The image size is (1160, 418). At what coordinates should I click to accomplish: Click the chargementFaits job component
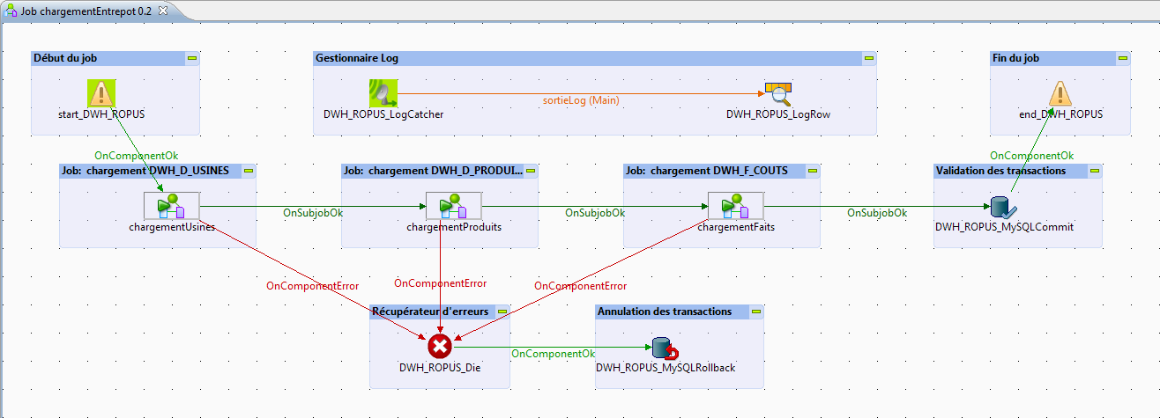point(736,206)
